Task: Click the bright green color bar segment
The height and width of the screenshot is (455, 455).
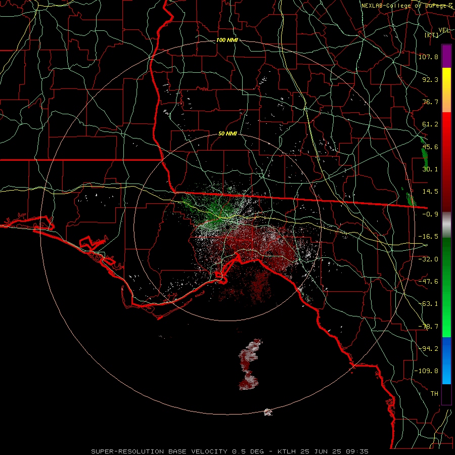Action: 446,287
